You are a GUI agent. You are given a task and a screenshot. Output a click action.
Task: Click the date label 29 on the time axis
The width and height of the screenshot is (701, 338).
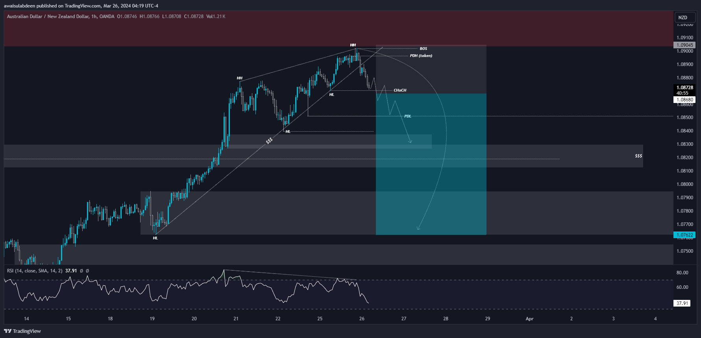[488, 319]
